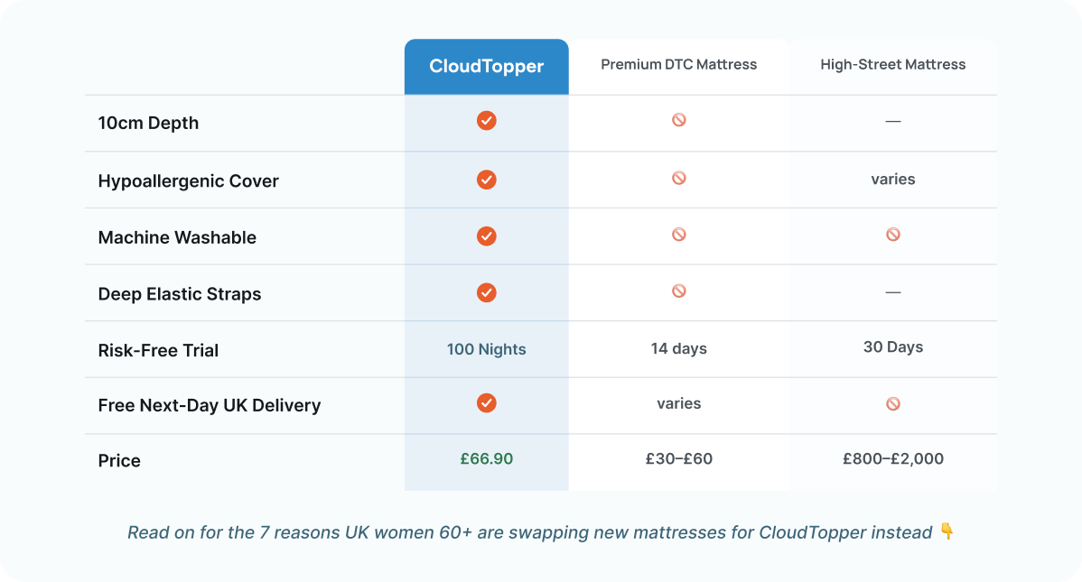Select the Premium DTC Mattress column header
The height and width of the screenshot is (582, 1082).
679,65
